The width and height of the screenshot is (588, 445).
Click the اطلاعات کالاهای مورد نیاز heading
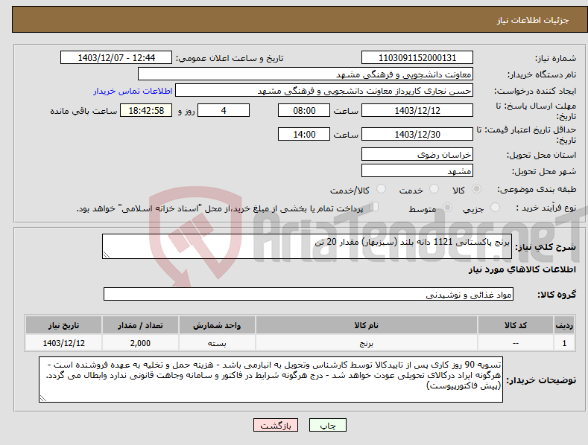[x=522, y=269]
